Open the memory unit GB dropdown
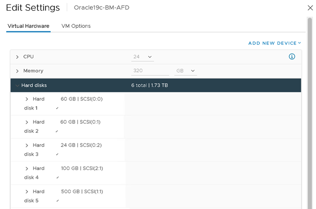Screen dimensions: 316x209 pyautogui.click(x=185, y=71)
